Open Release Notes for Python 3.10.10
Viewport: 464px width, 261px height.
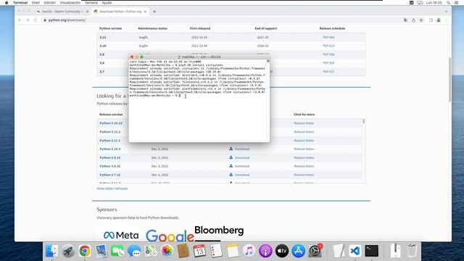point(304,123)
